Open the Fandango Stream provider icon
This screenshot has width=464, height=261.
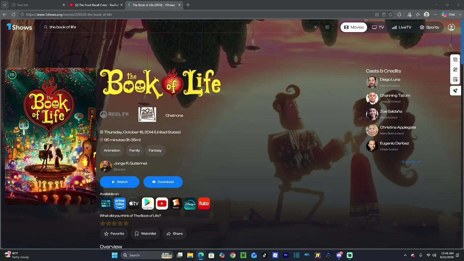[176, 204]
